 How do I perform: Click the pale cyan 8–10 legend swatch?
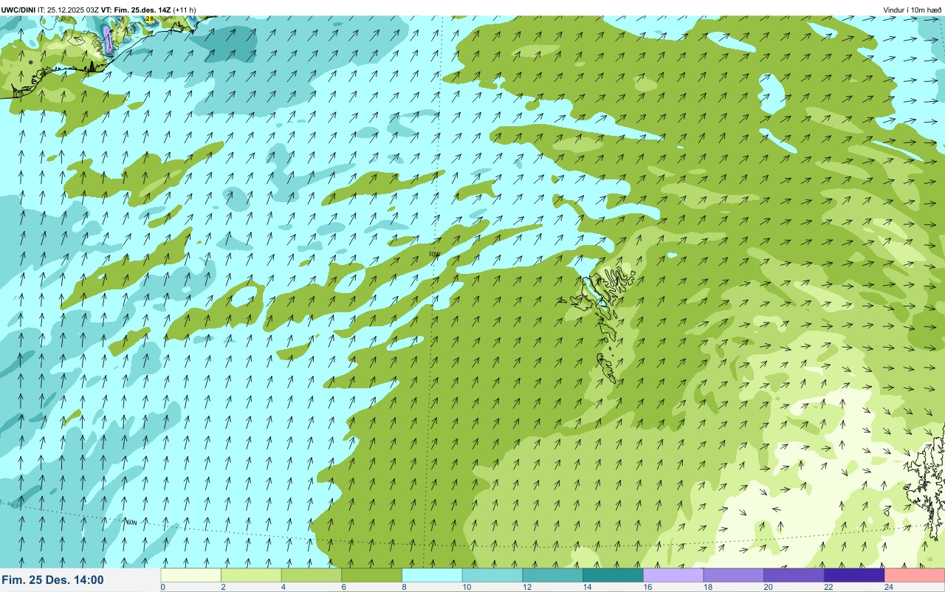[x=432, y=575]
